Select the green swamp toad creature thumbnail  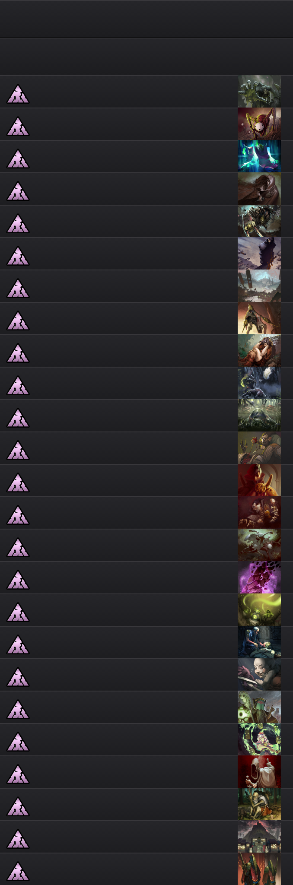(x=259, y=416)
